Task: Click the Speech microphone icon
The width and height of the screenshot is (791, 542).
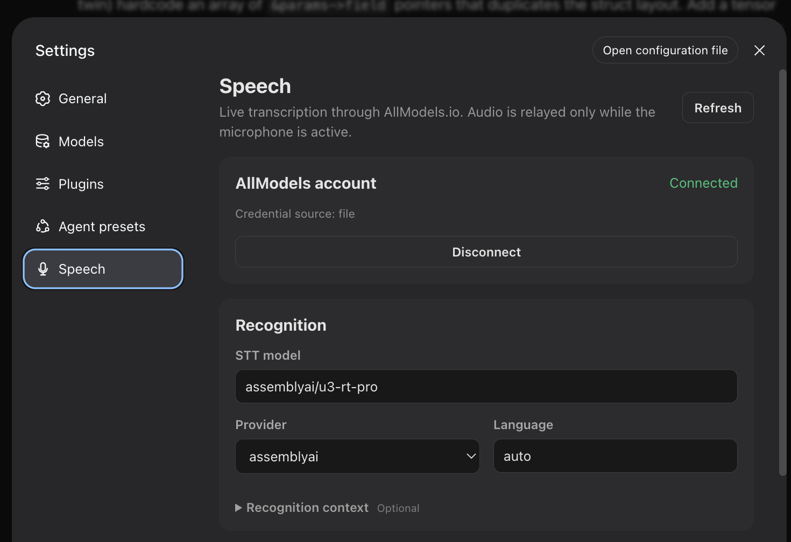Action: coord(43,269)
